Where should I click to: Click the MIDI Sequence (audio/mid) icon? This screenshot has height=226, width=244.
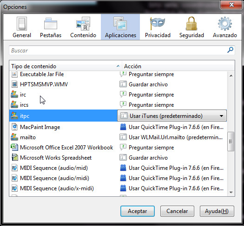14,168
